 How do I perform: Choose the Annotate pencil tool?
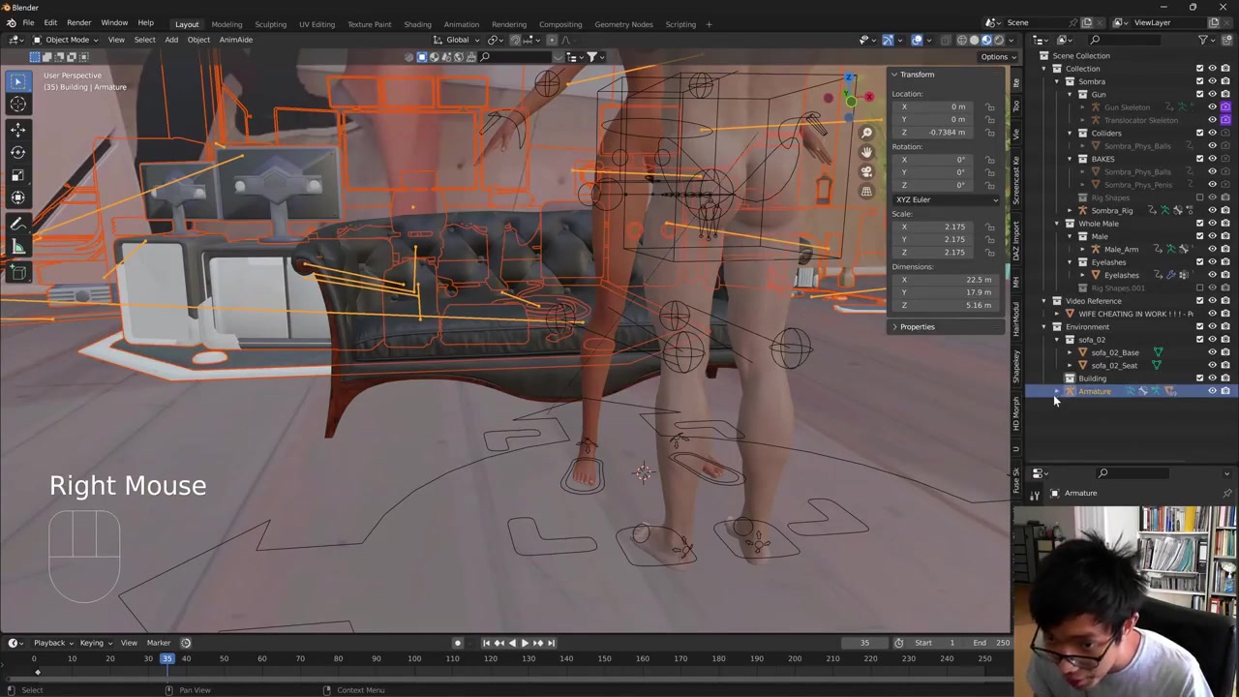tap(17, 225)
